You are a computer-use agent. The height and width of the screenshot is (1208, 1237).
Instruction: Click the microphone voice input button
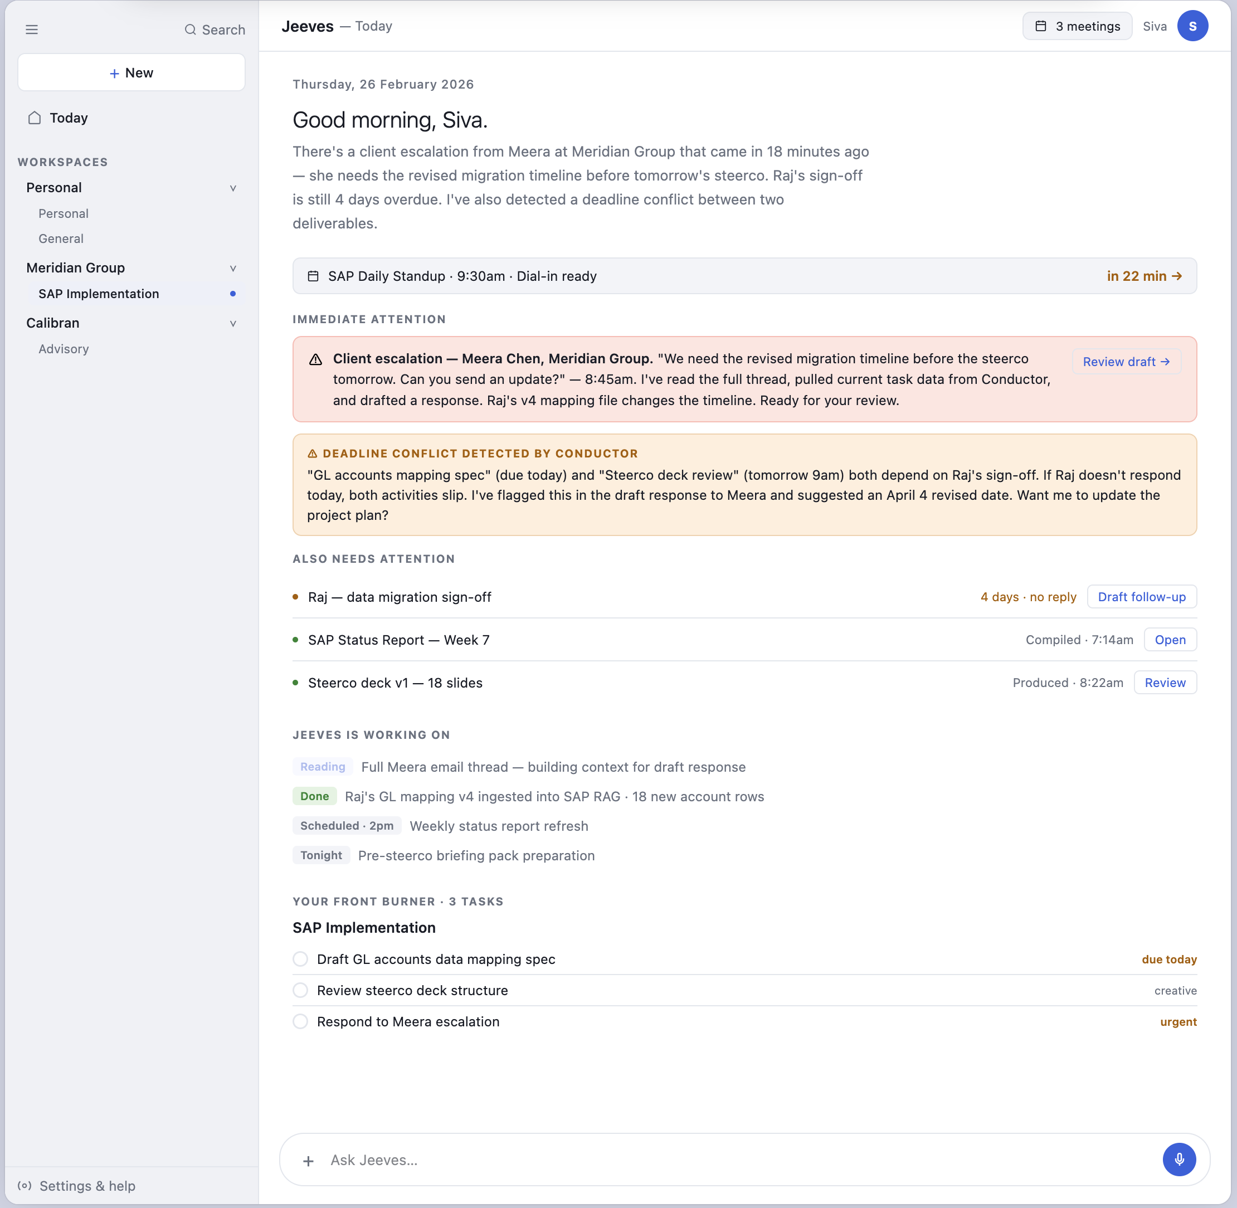pyautogui.click(x=1178, y=1159)
